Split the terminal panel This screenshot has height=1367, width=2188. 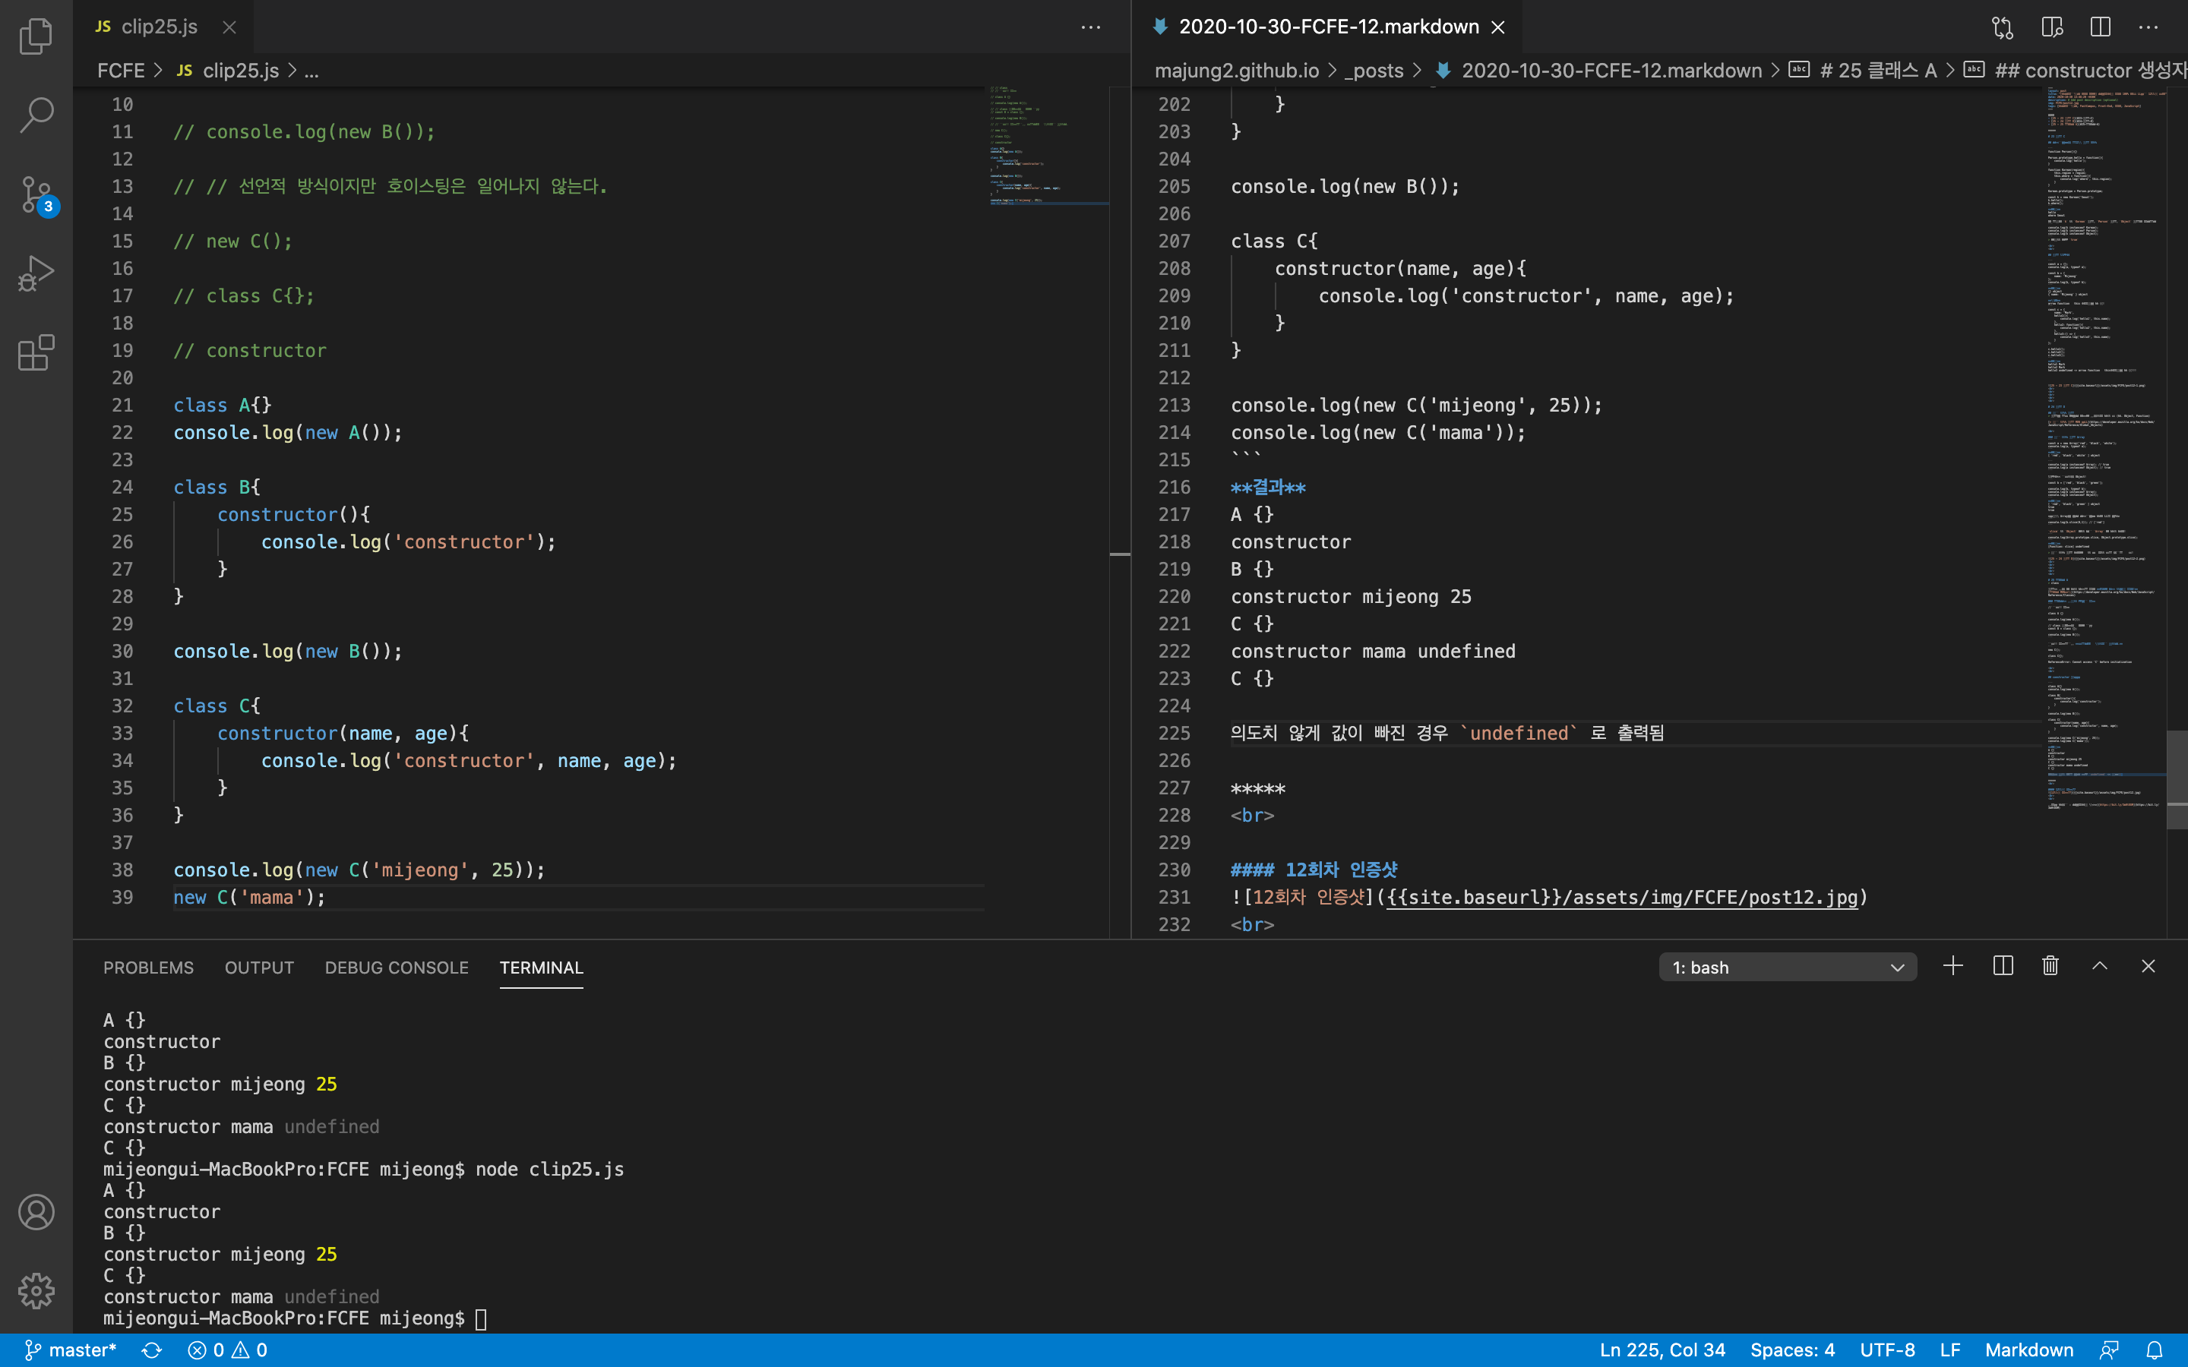pyautogui.click(x=2003, y=967)
